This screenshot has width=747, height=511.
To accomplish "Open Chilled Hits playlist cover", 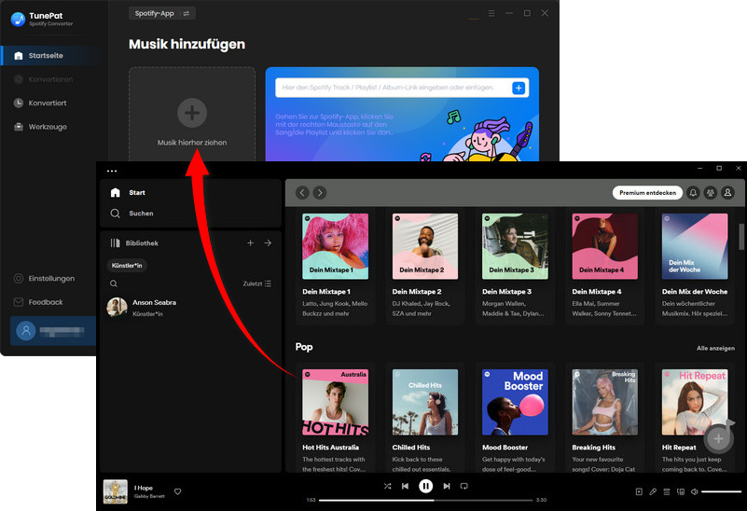I will [x=425, y=402].
